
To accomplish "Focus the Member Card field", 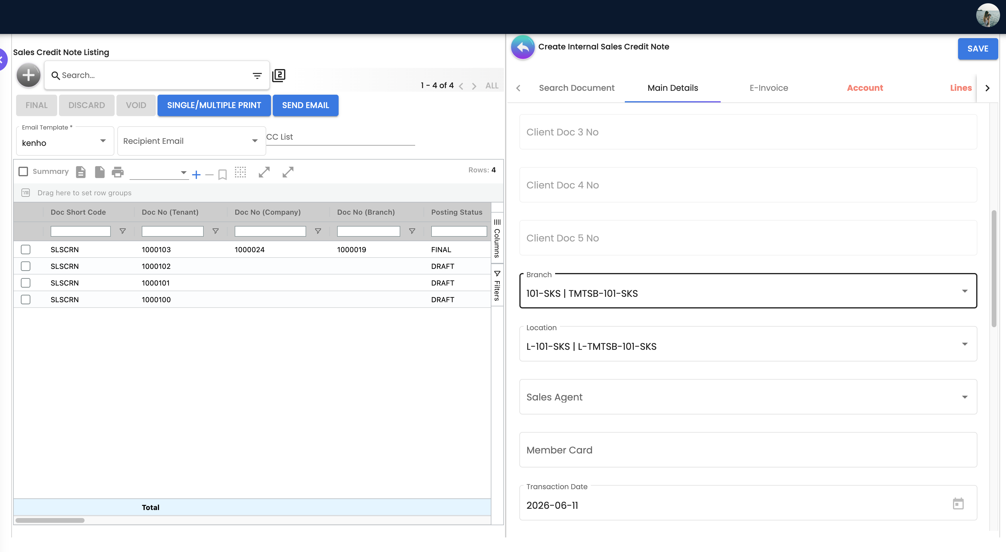I will point(748,450).
